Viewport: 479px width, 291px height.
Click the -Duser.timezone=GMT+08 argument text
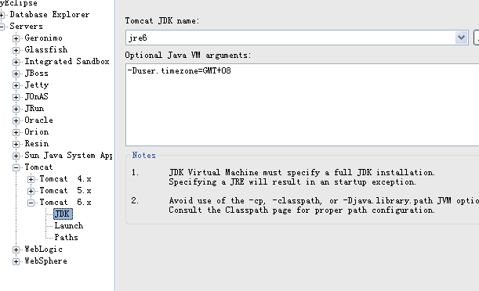coord(180,71)
